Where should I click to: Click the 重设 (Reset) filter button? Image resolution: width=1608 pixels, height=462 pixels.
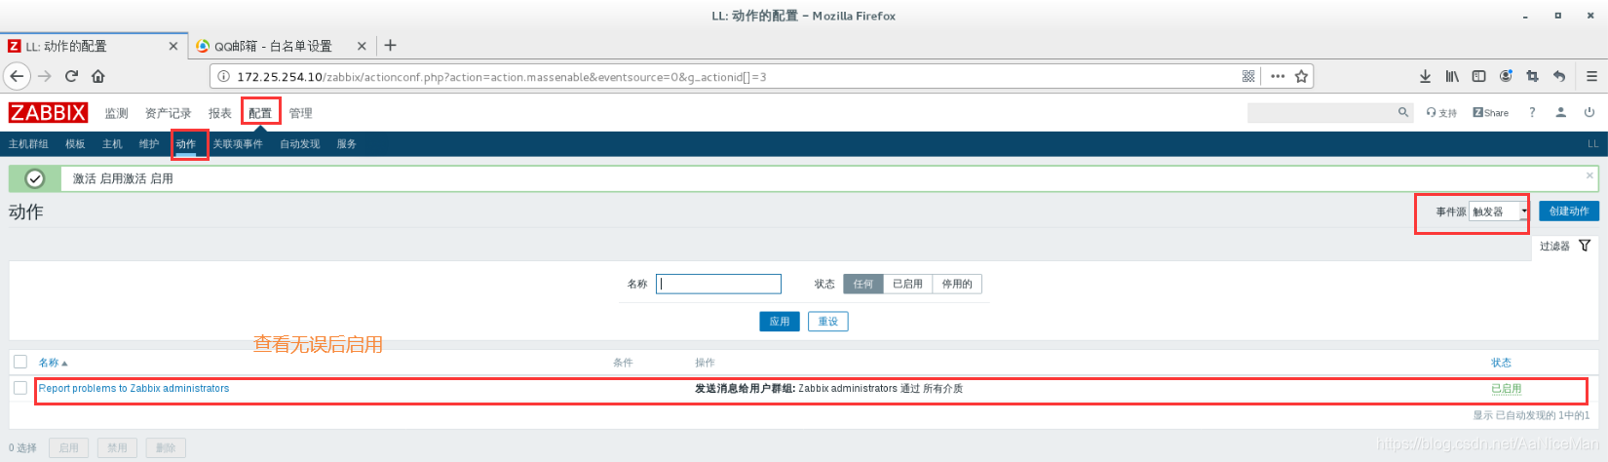point(827,322)
